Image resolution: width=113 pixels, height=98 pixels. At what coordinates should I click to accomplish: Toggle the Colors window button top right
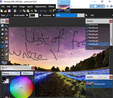pos(103,6)
